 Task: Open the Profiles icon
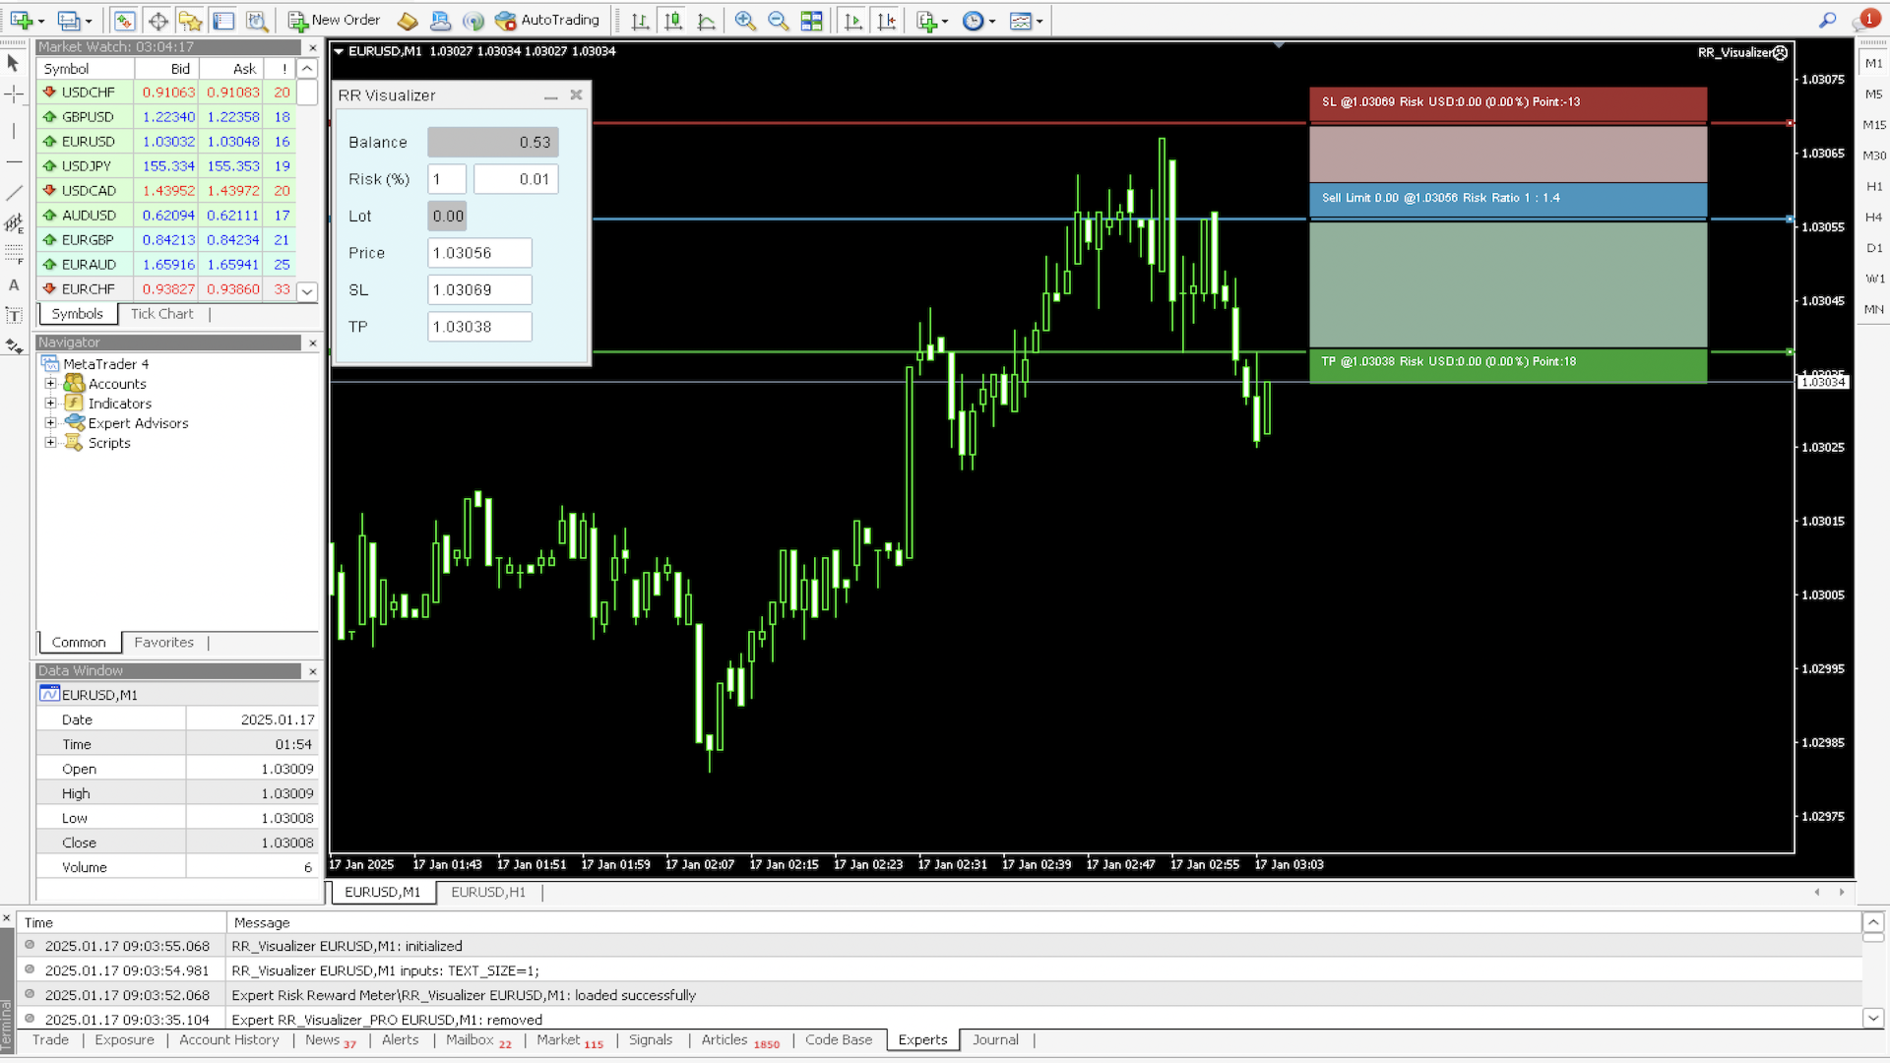68,20
